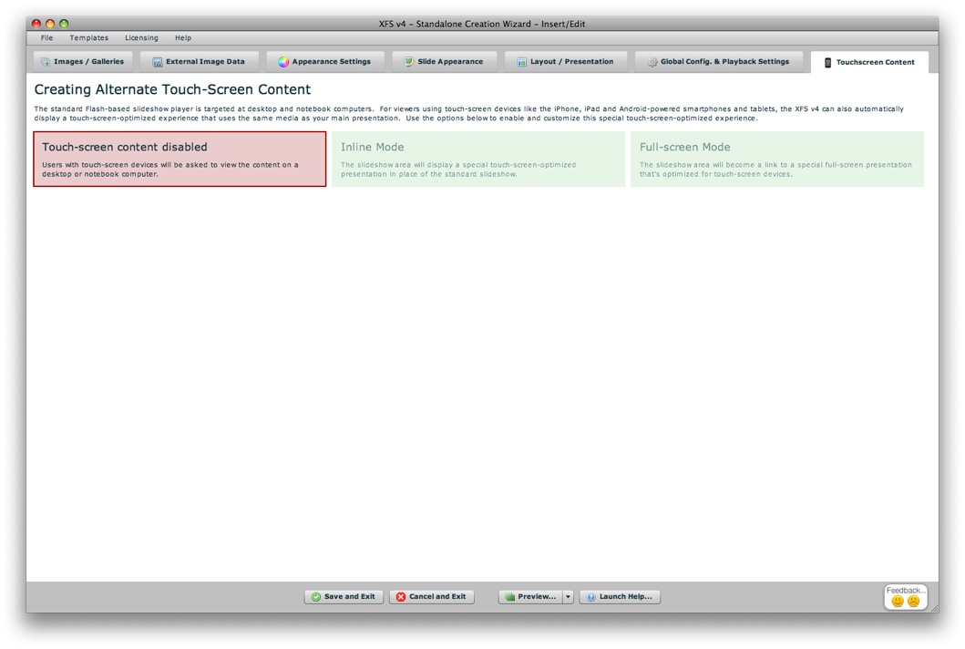Choose the Full-screen Mode option
The width and height of the screenshot is (965, 649).
coord(776,160)
